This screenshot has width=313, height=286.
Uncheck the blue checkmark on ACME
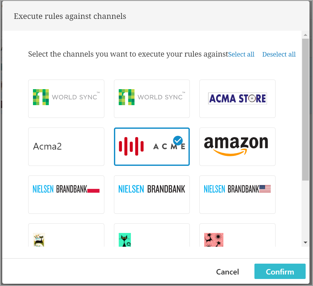tap(178, 140)
